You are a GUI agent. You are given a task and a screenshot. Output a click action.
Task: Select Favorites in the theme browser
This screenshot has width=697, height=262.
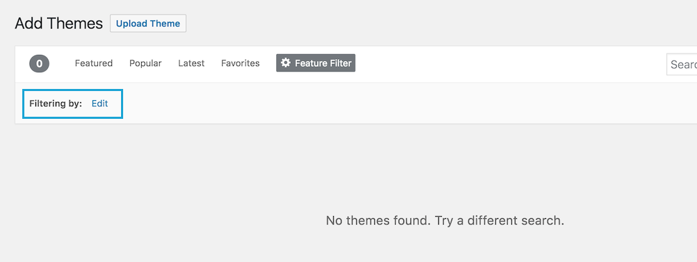(x=241, y=63)
